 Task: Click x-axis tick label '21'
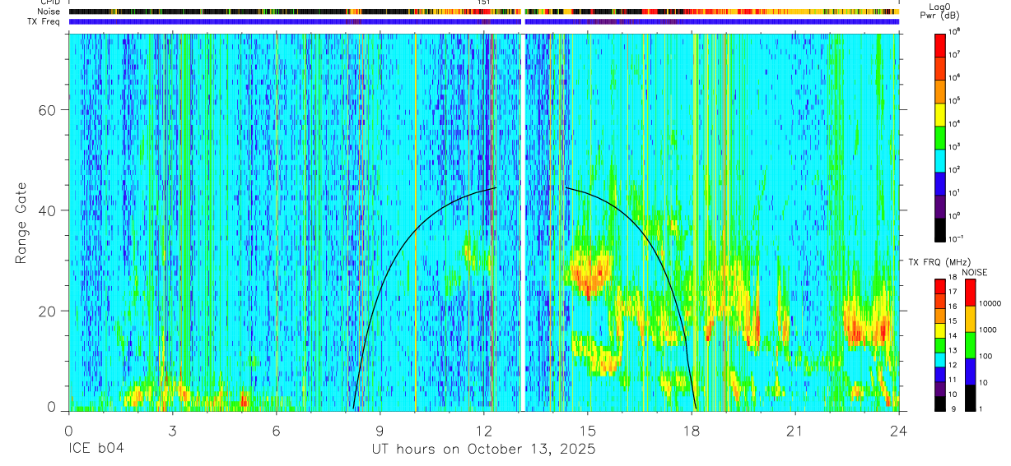coord(795,431)
